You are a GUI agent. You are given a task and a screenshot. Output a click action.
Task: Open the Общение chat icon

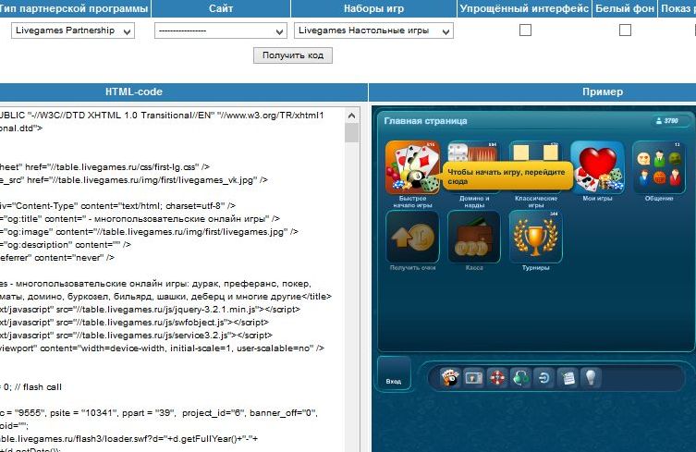(x=657, y=165)
